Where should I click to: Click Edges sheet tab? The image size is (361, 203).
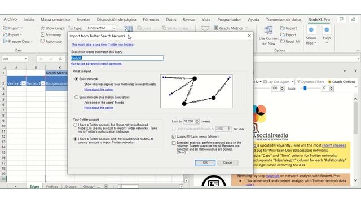pos(34,187)
